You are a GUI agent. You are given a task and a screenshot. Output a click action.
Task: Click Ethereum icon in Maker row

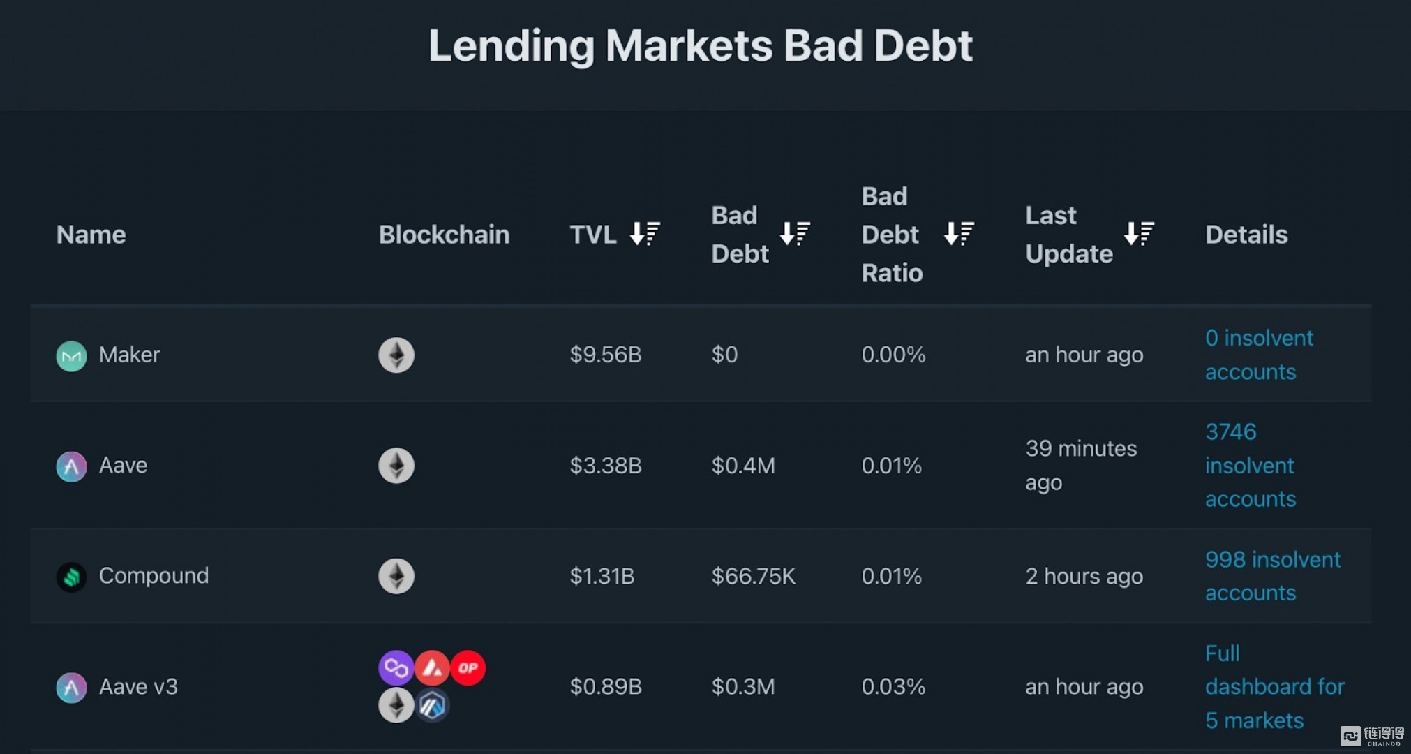(396, 355)
